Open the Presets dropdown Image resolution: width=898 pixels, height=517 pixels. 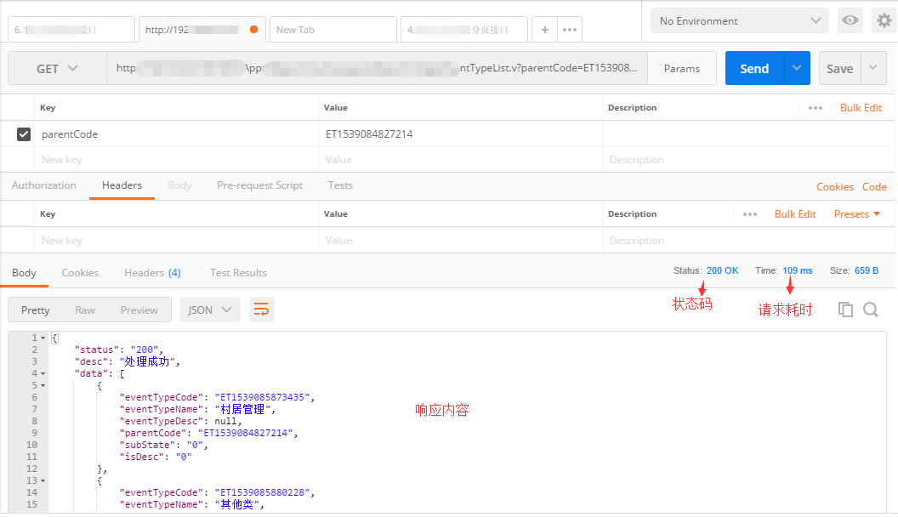tap(857, 214)
